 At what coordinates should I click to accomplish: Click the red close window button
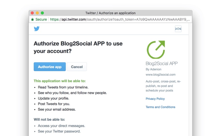(32, 13)
